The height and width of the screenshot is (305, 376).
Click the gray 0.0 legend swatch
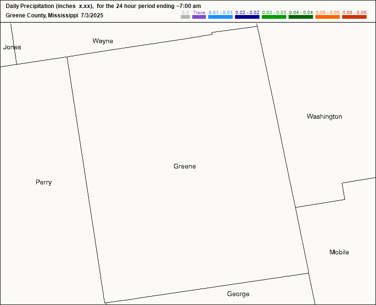[x=185, y=17]
